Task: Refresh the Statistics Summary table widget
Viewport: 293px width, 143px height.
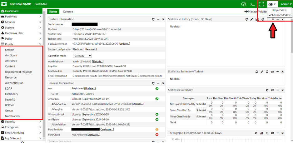Action: (x=267, y=90)
